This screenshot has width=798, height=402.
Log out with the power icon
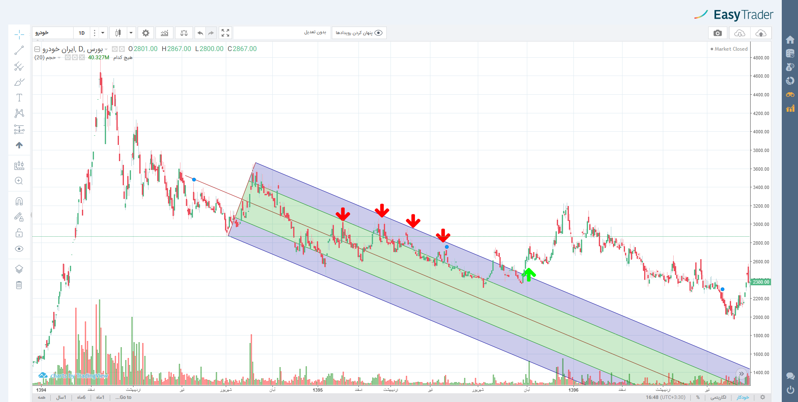click(x=790, y=390)
